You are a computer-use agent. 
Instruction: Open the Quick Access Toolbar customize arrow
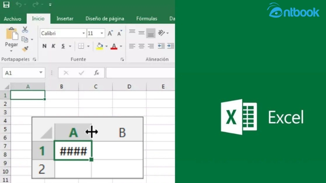point(50,4)
